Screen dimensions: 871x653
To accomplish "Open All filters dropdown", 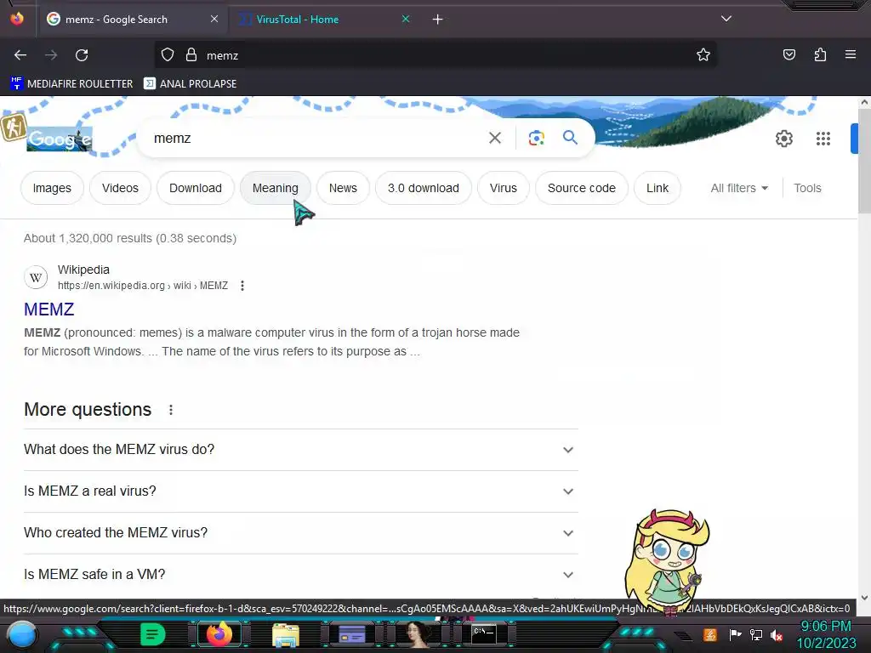I will click(x=739, y=188).
